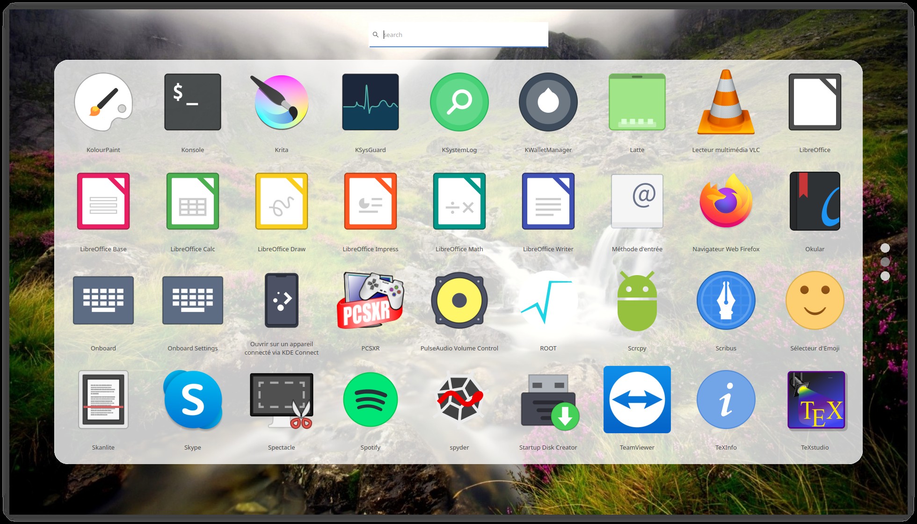Launch Skype icon
This screenshot has height=524, width=917.
click(192, 400)
